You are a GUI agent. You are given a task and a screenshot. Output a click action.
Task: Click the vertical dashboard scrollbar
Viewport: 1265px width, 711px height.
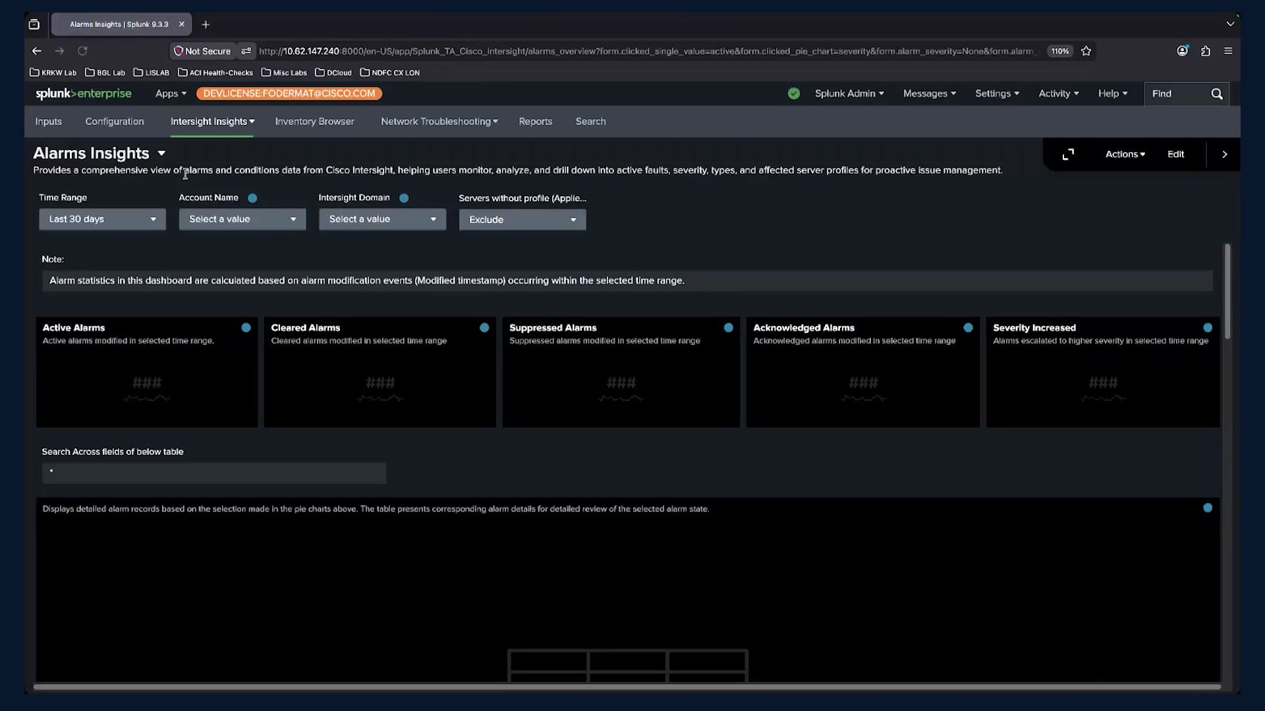click(1227, 292)
